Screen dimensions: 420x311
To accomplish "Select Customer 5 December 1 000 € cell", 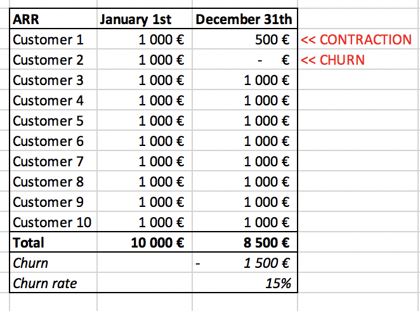I will point(245,121).
